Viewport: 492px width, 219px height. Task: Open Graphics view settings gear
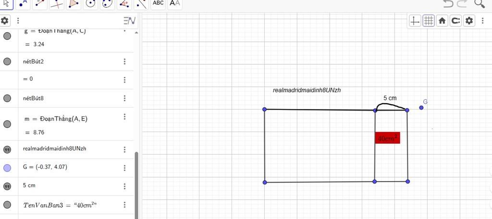pyautogui.click(x=469, y=21)
